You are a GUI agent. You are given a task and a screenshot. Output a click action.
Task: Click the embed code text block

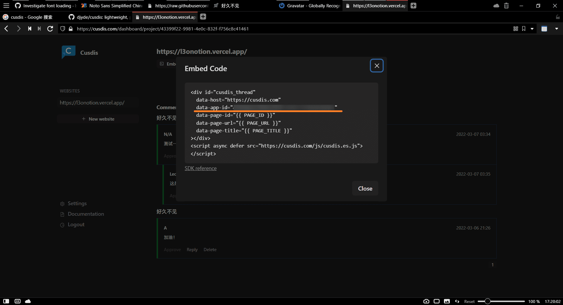pos(281,123)
